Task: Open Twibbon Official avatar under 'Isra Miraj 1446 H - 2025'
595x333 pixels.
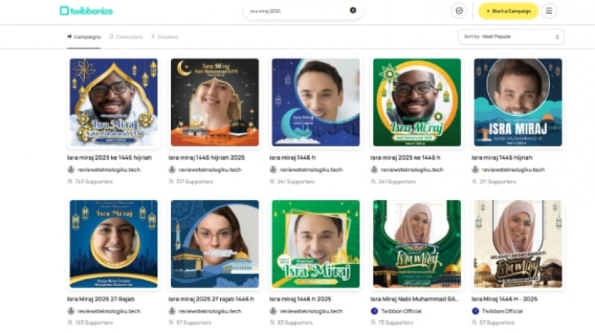Action: 475,311
